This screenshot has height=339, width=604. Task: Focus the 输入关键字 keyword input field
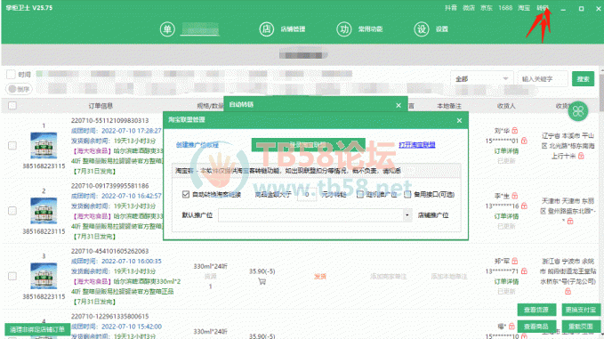tap(543, 79)
